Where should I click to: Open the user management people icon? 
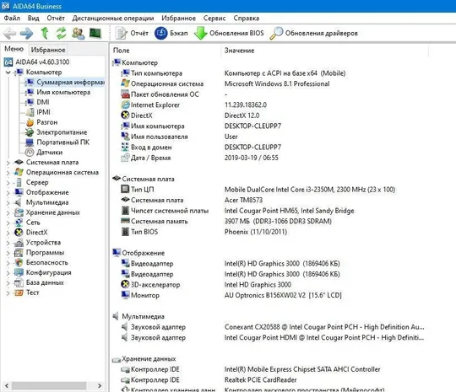[78, 33]
